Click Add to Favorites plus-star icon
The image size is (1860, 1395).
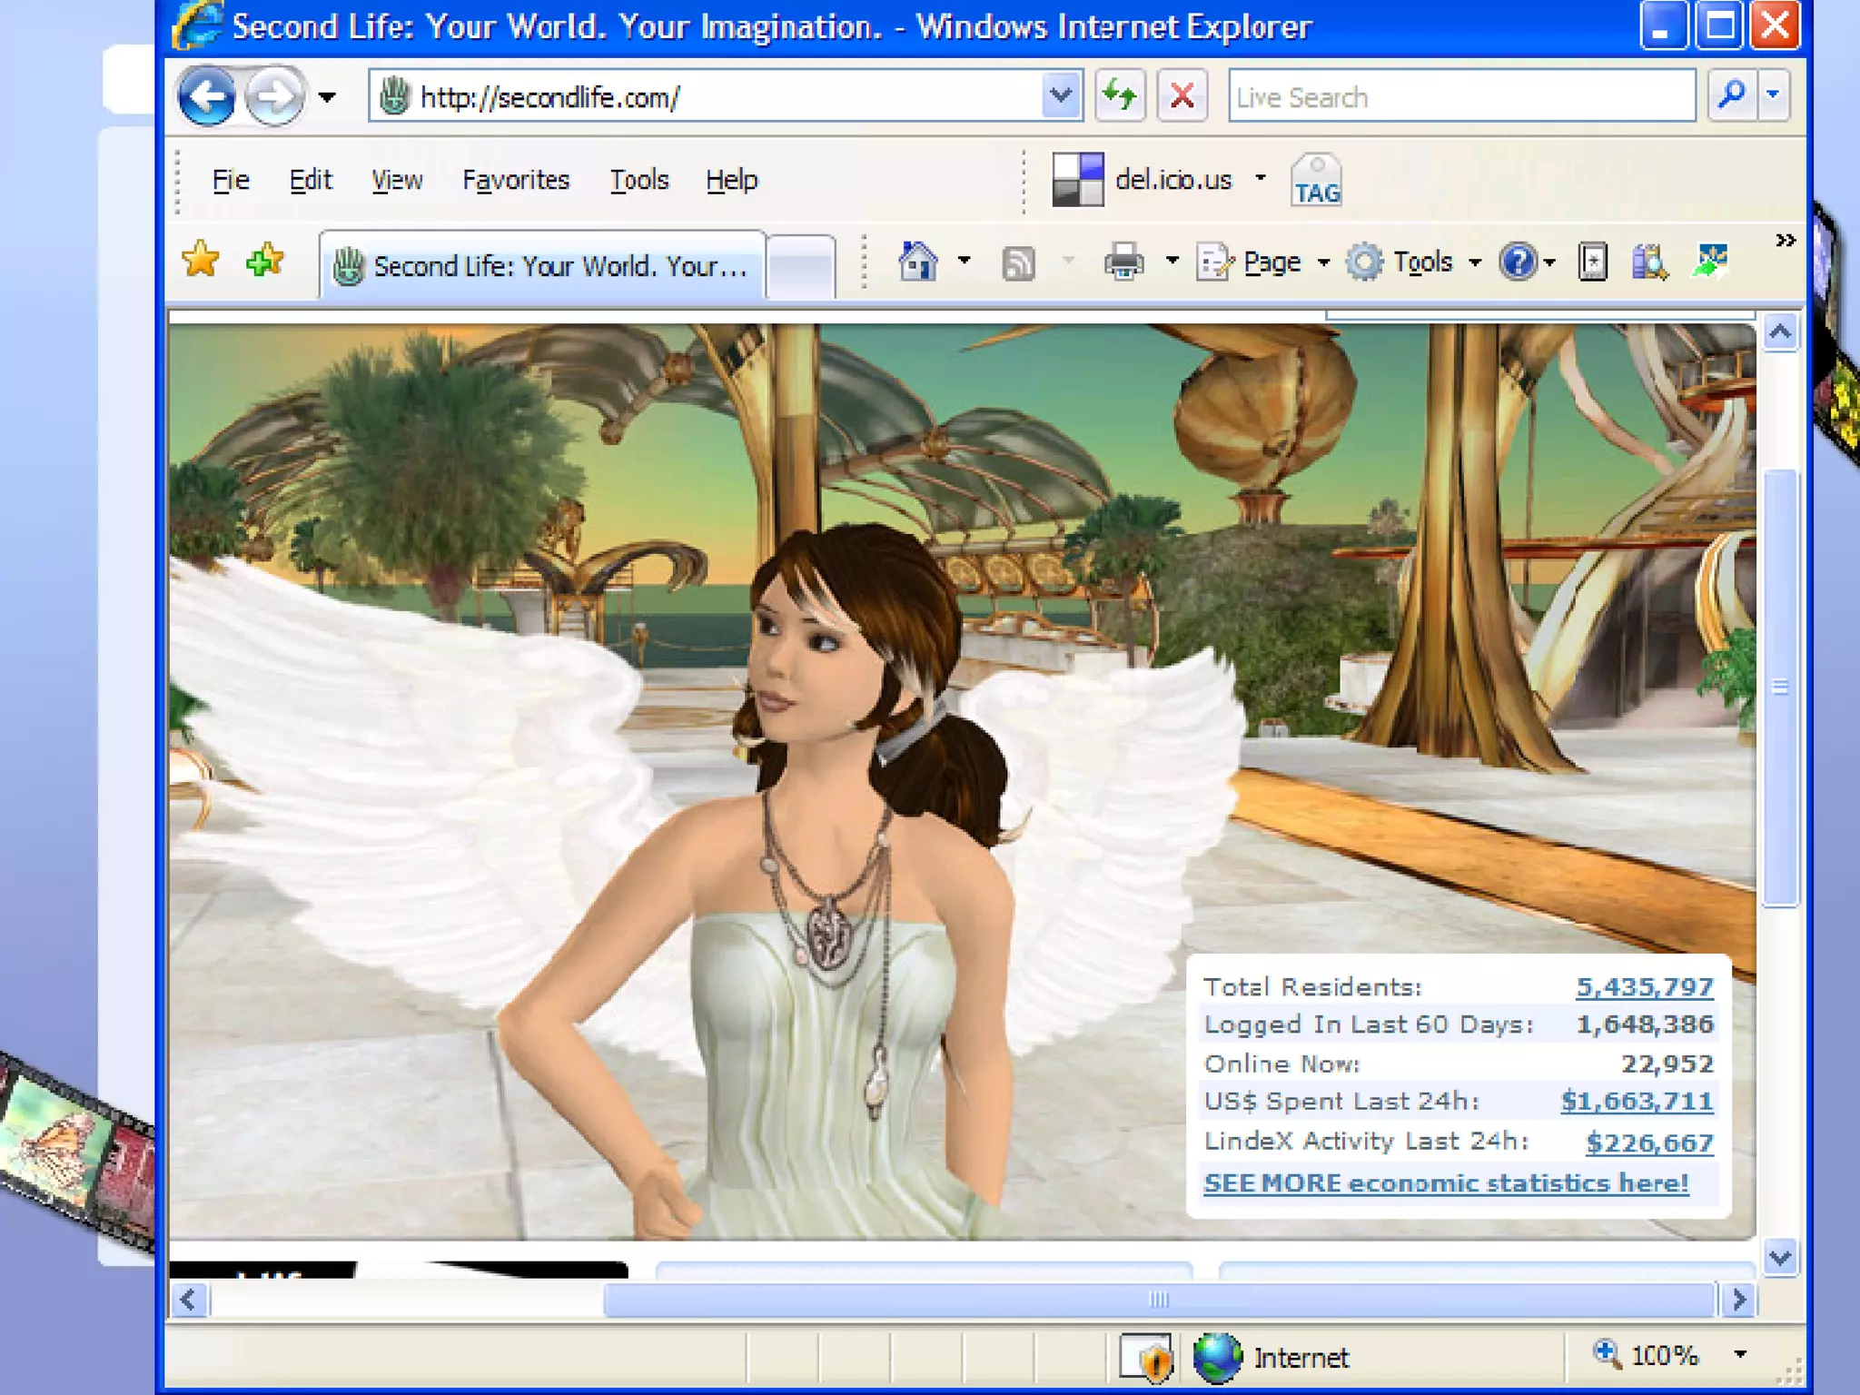(x=265, y=262)
